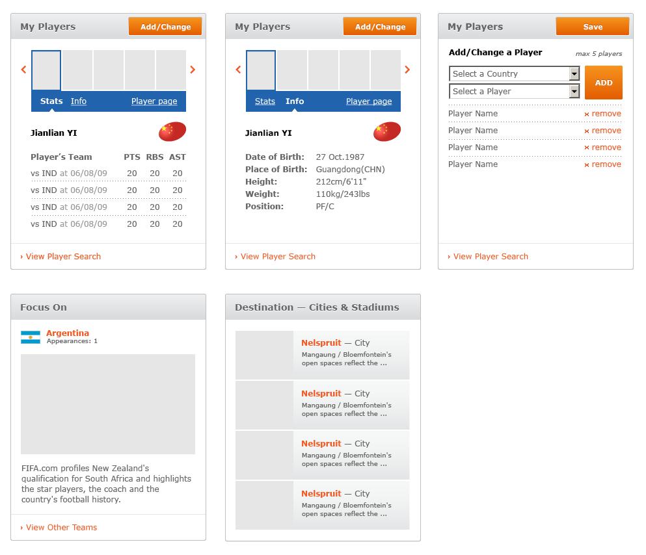This screenshot has width=646, height=555.
Task: Remove the first Player Name entry
Action: point(602,114)
